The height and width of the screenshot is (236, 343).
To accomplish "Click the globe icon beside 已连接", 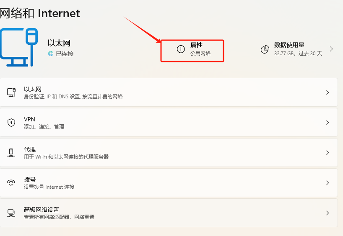I will (51, 54).
